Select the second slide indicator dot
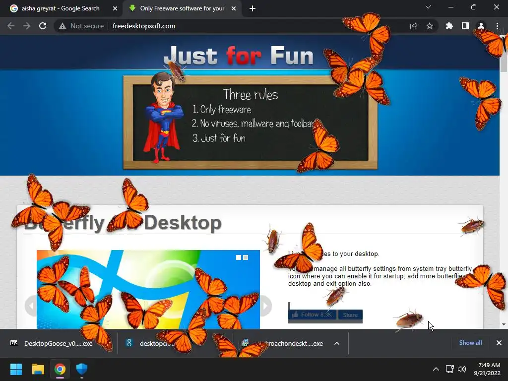The height and width of the screenshot is (381, 508). [246, 257]
